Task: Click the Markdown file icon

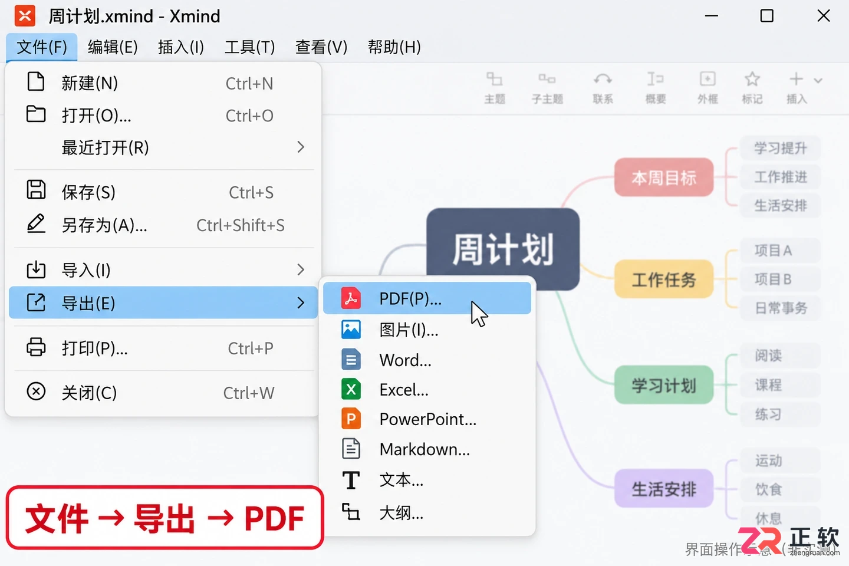Action: 351,449
